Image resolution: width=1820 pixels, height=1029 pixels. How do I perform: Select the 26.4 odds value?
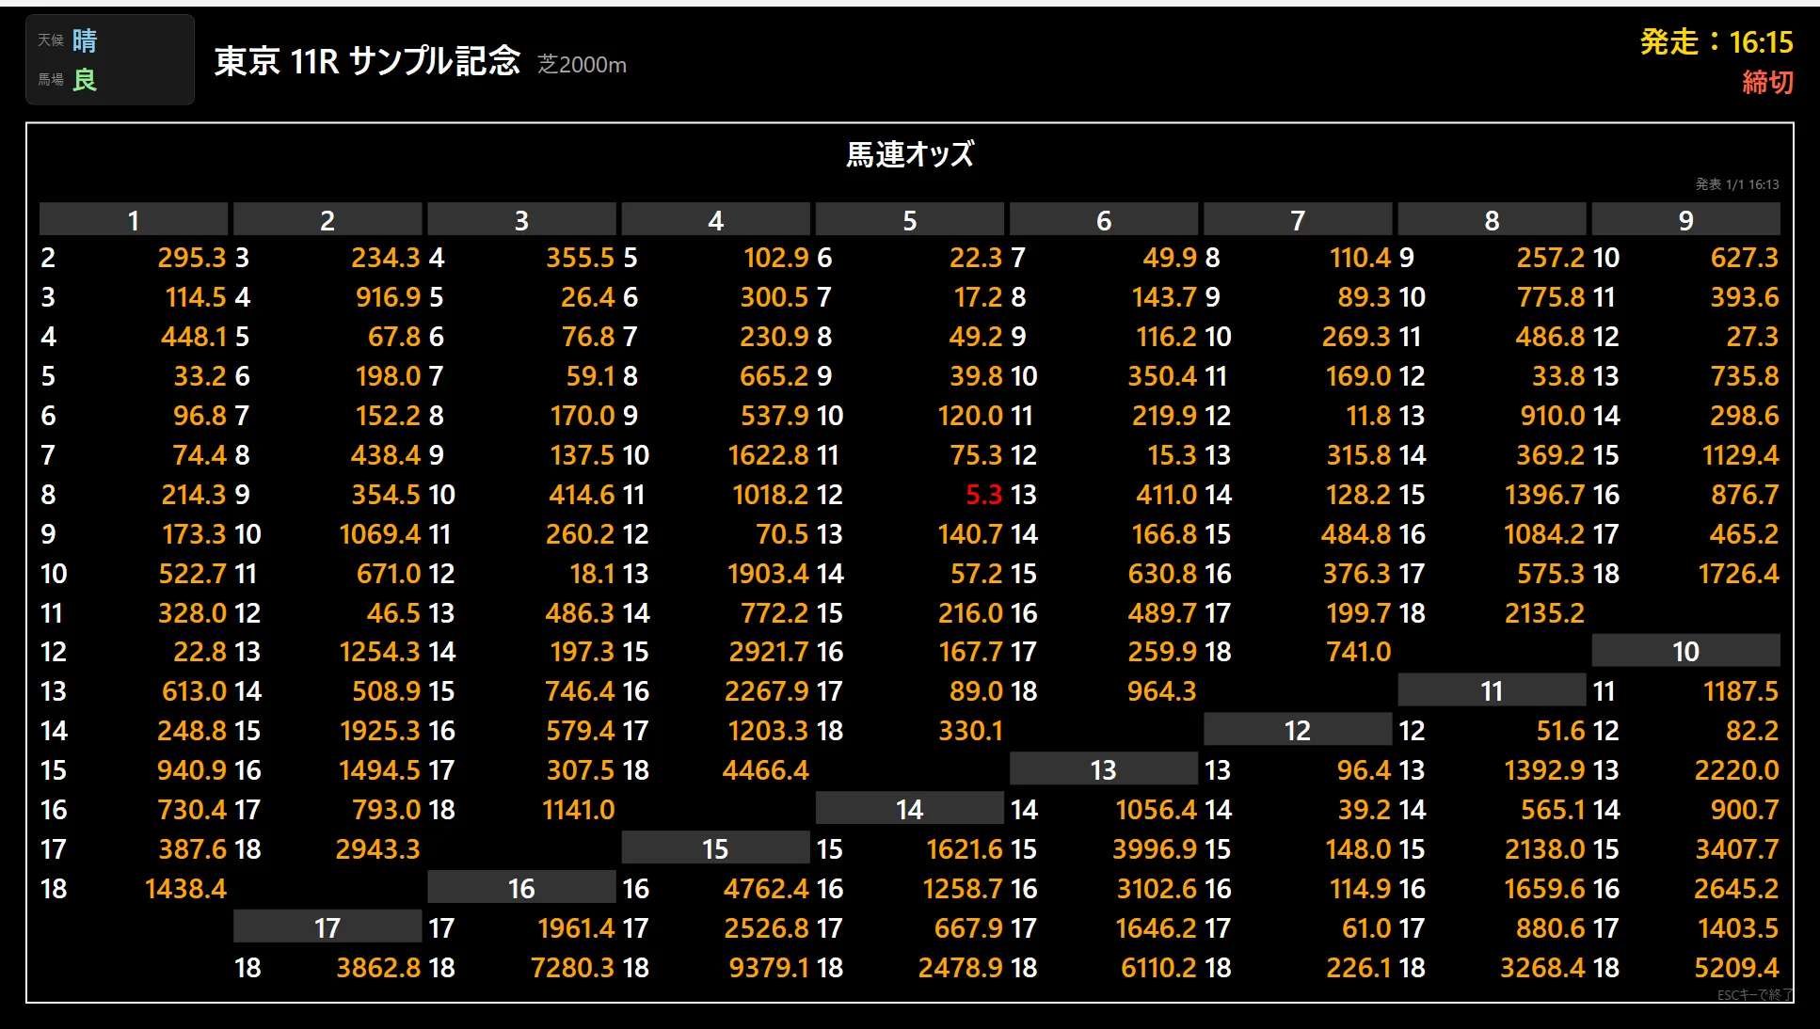tap(588, 296)
